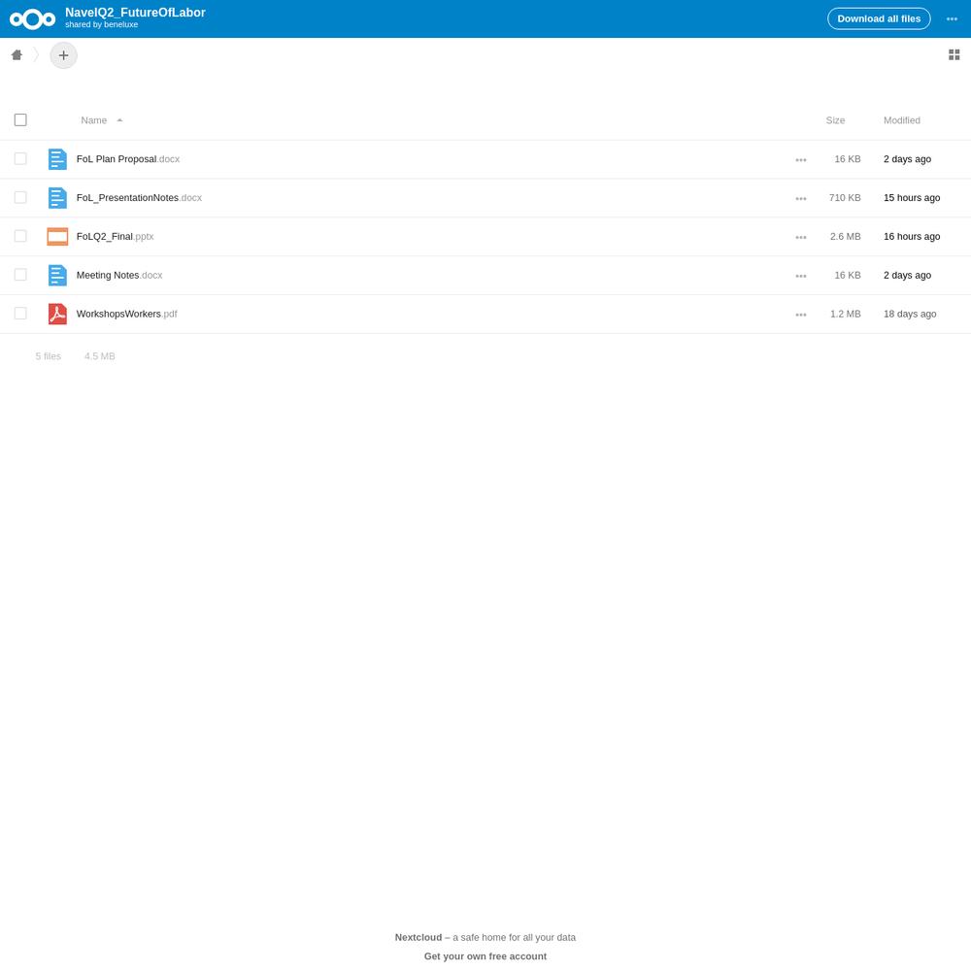The width and height of the screenshot is (971, 971).
Task: Open actions menu for Meeting Notes.docx
Action: click(x=801, y=276)
